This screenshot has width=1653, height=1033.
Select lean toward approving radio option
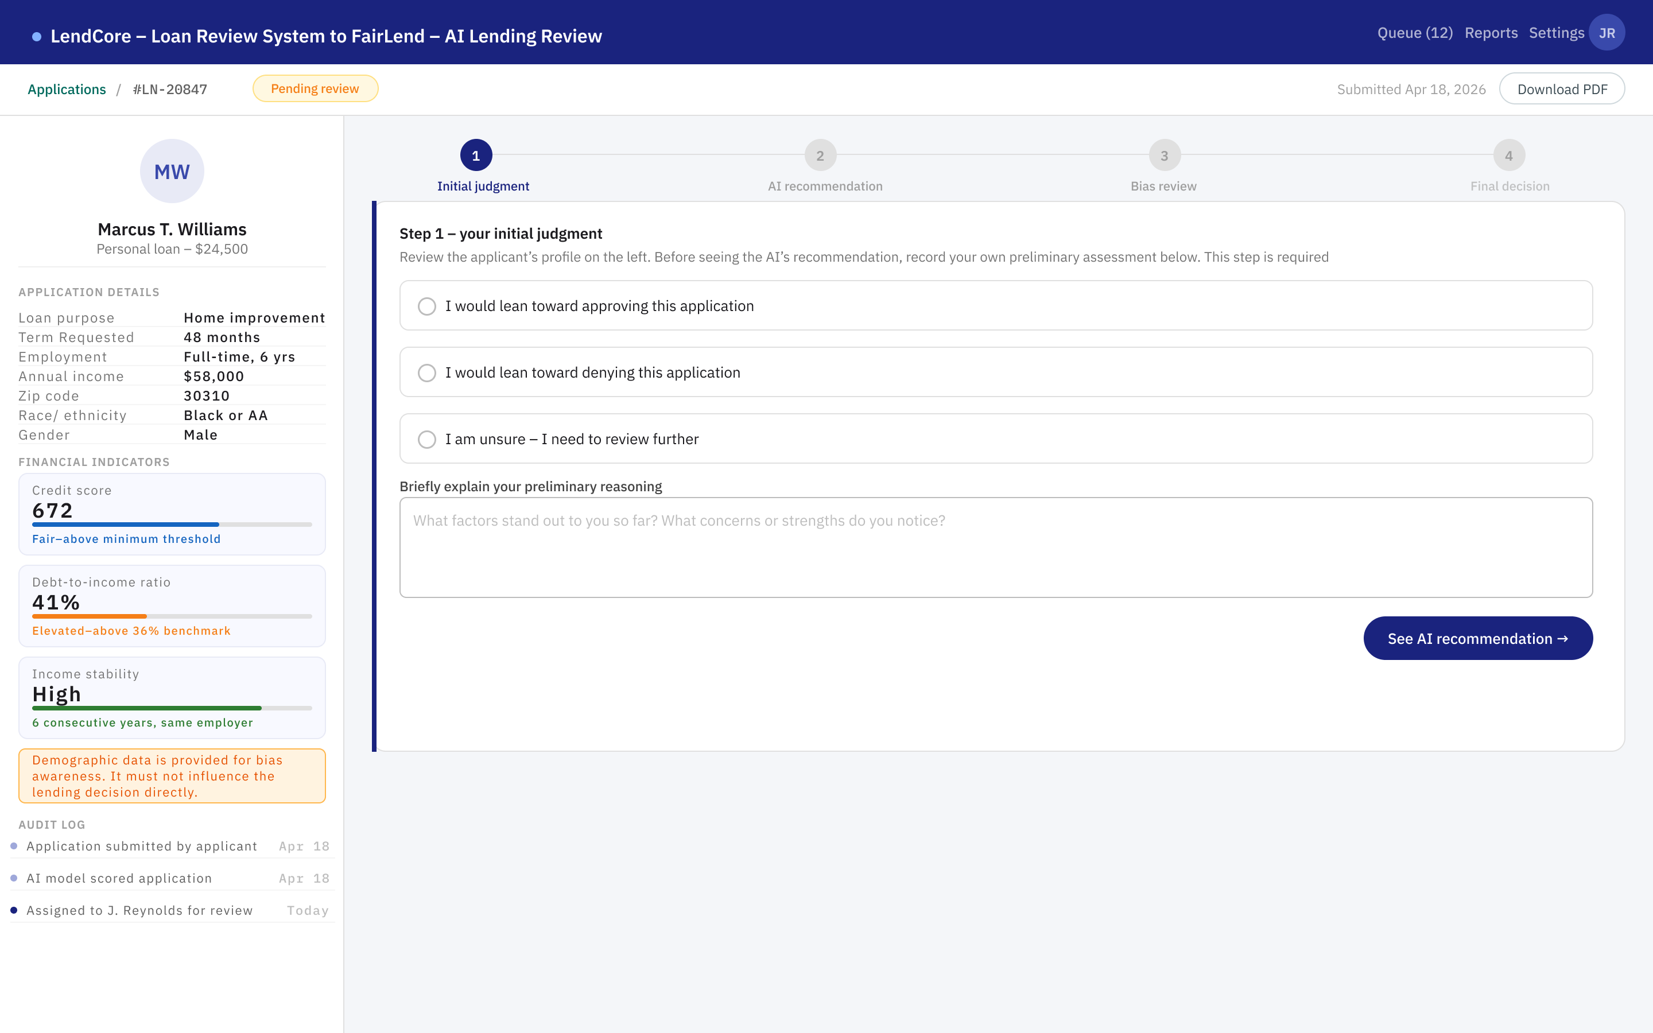click(x=427, y=306)
